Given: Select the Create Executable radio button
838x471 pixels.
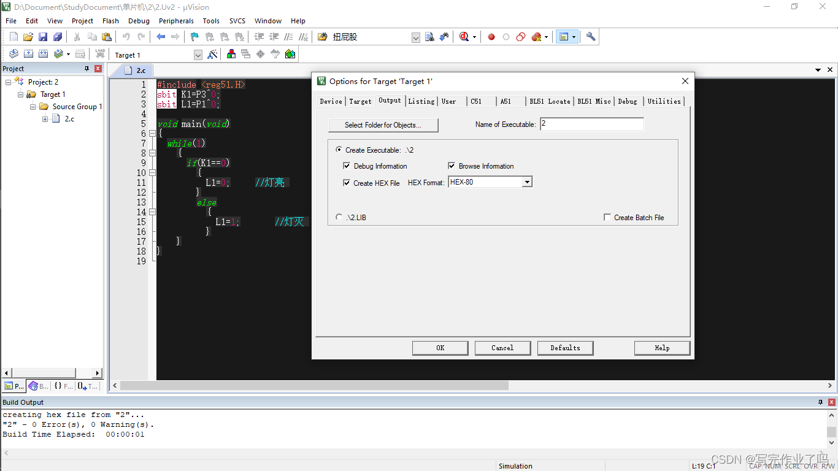Looking at the screenshot, I should point(339,150).
